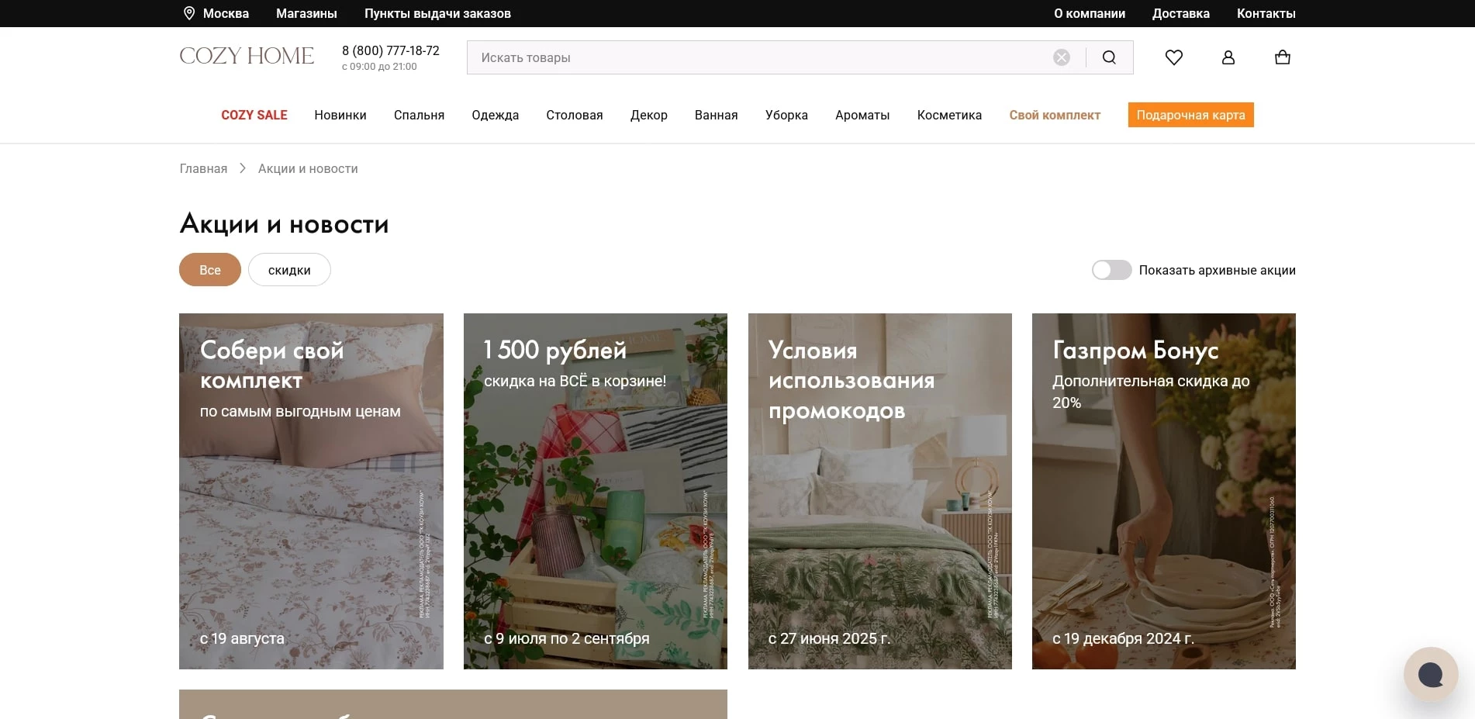This screenshot has height=719, width=1475.
Task: Click the Искать товары search field
Action: 760,57
